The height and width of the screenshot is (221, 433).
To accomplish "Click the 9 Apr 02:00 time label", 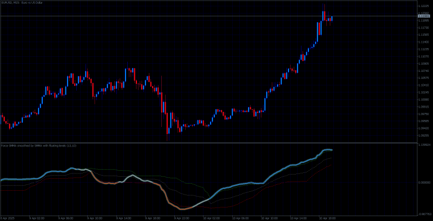I will (37, 218).
